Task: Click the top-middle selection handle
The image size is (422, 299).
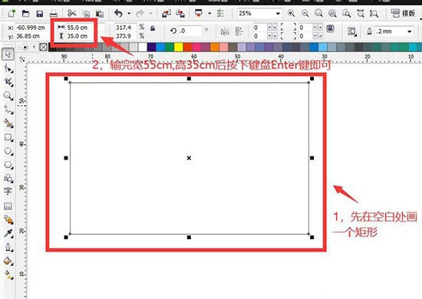Action: pyautogui.click(x=189, y=78)
